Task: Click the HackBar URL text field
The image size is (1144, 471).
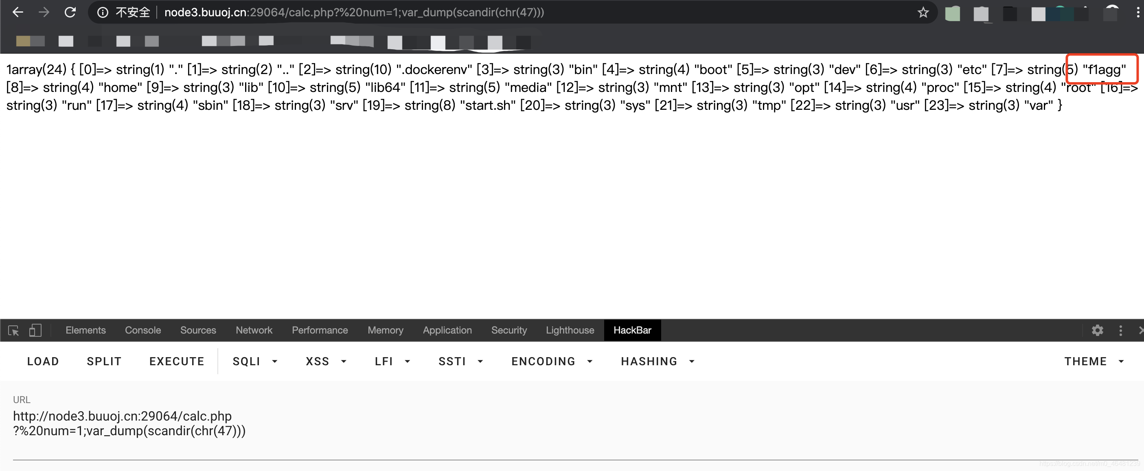Action: click(x=129, y=423)
